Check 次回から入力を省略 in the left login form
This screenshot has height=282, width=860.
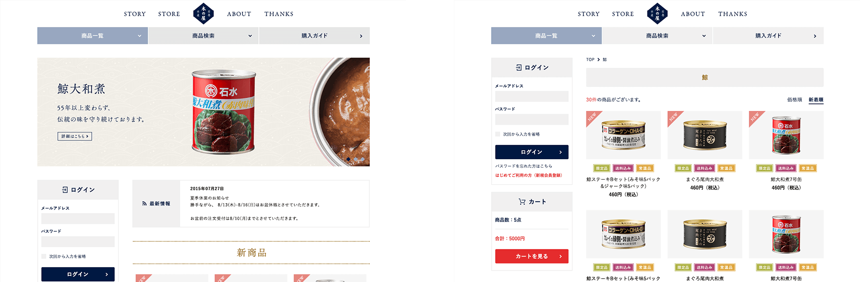click(x=44, y=257)
